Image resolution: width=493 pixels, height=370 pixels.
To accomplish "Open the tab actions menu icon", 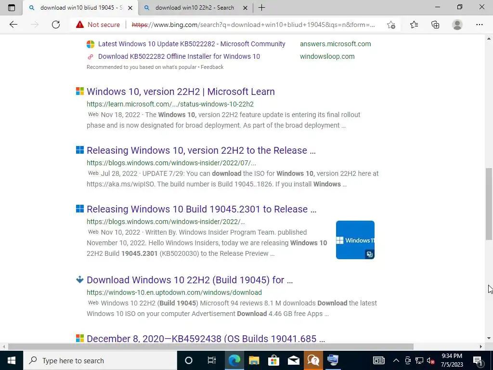I will (12, 8).
